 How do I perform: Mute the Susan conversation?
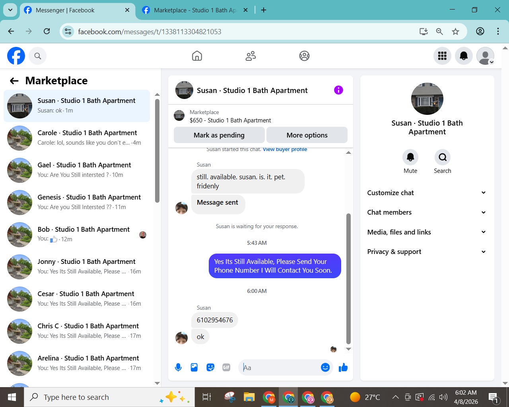[x=410, y=157]
